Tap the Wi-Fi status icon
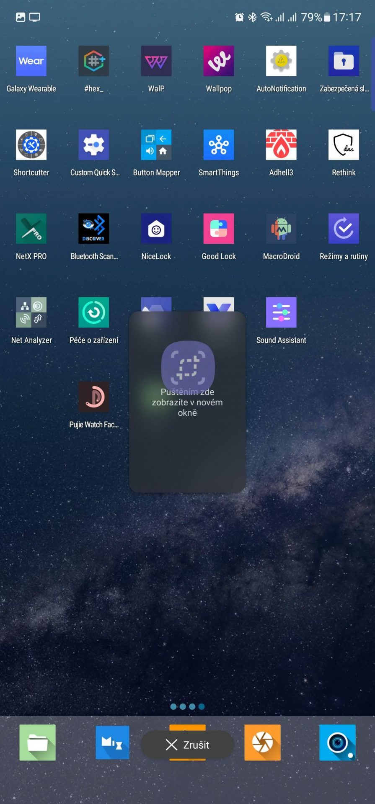The width and height of the screenshot is (375, 804). pos(266,17)
